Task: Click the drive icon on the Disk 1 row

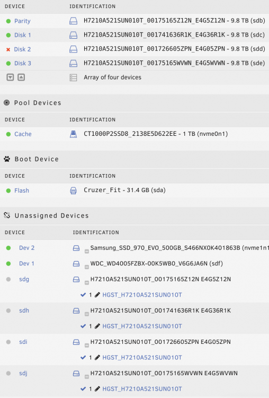Action: pyautogui.click(x=73, y=35)
